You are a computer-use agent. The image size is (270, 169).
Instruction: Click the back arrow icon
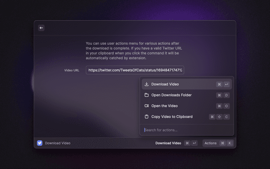pos(41,28)
